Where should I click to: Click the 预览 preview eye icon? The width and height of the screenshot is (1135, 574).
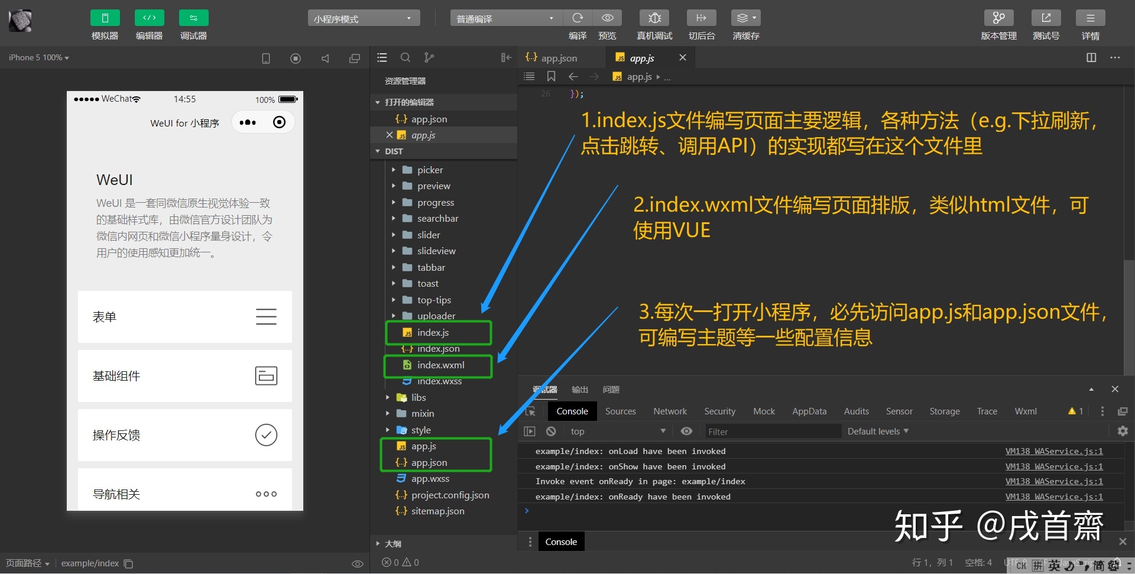point(607,18)
